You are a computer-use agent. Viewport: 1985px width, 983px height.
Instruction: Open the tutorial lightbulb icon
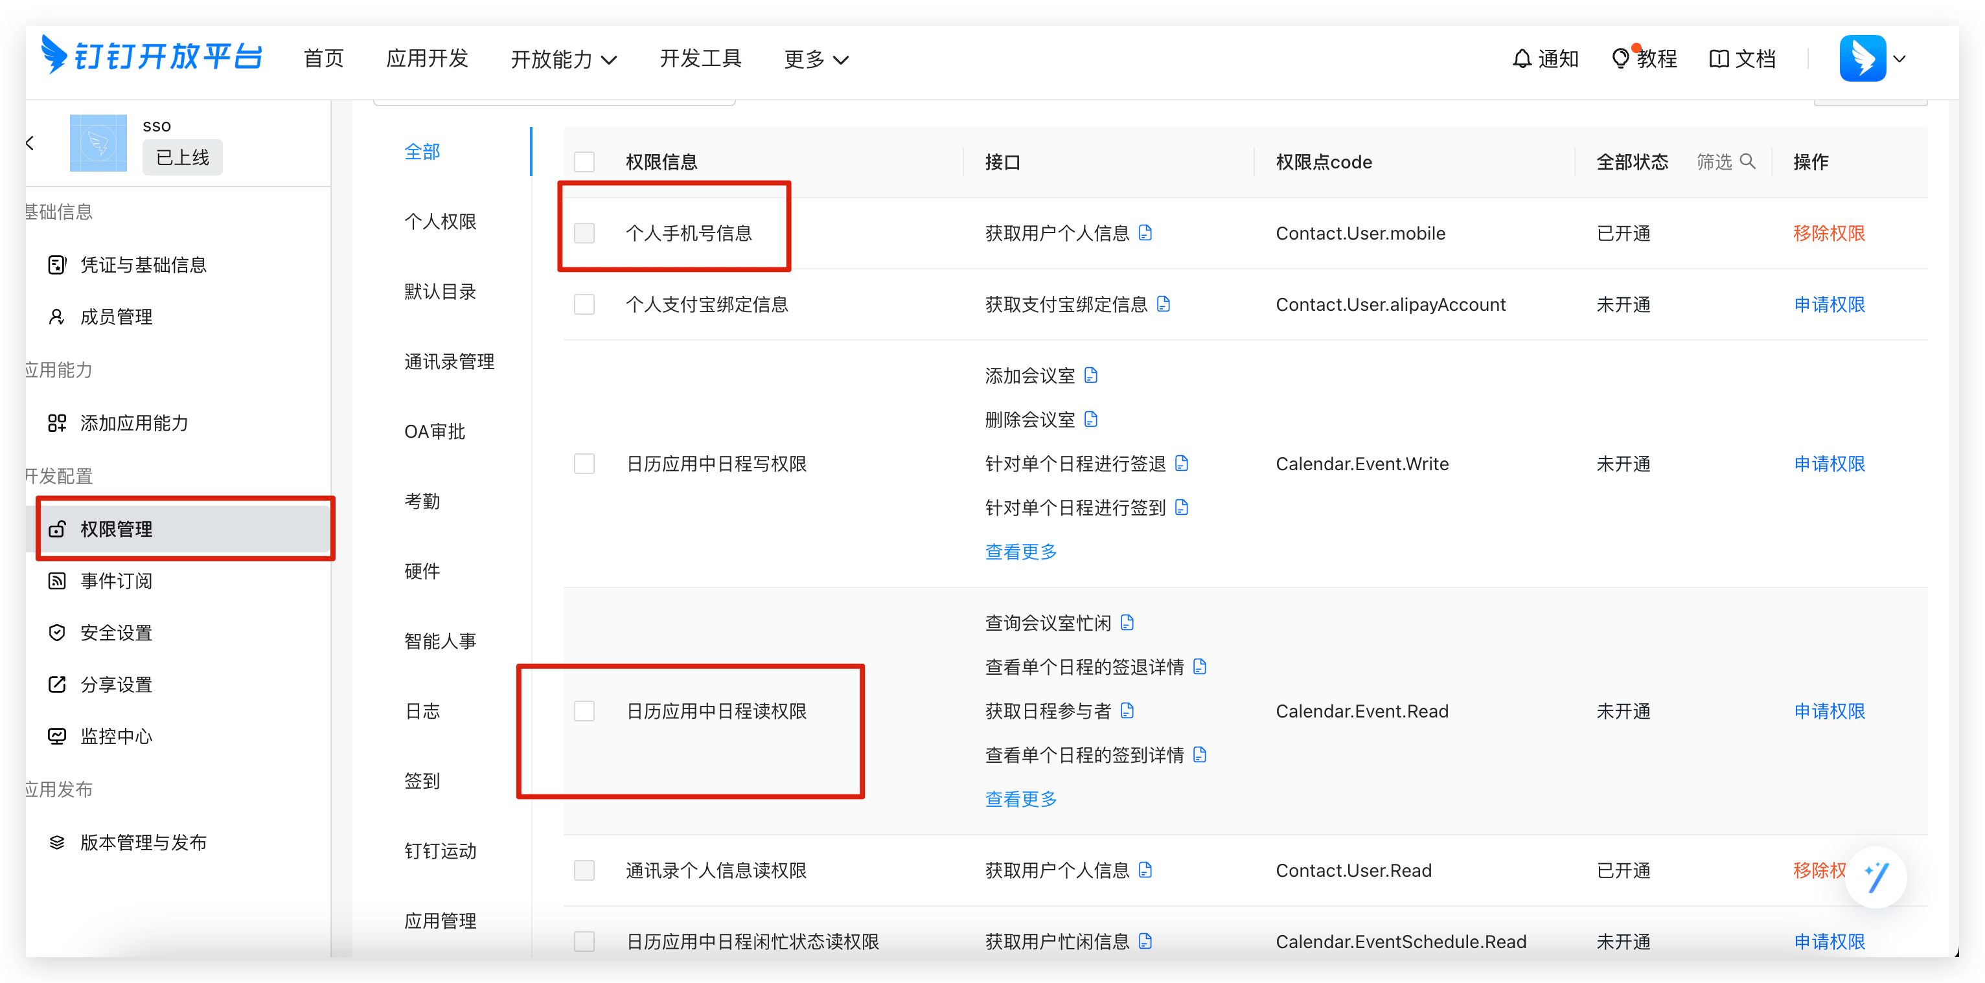tap(1620, 58)
